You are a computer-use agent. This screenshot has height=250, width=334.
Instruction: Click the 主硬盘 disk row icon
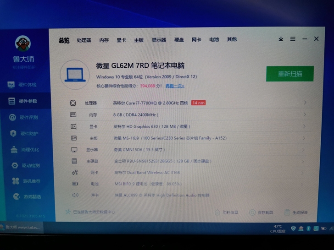[x=74, y=161]
